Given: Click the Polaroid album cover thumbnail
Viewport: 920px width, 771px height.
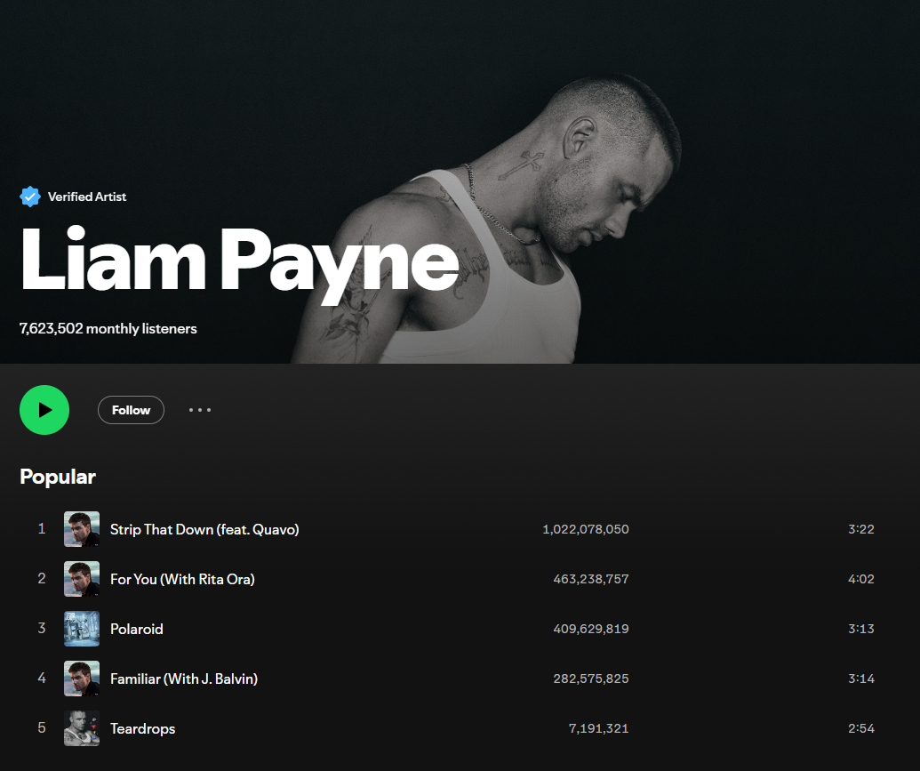Looking at the screenshot, I should 82,629.
